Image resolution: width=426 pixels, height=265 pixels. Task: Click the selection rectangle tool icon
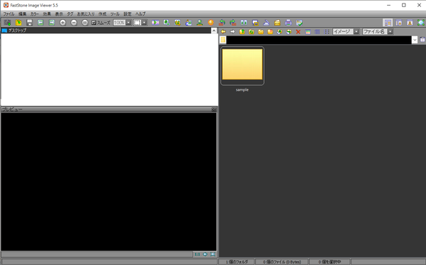[137, 23]
